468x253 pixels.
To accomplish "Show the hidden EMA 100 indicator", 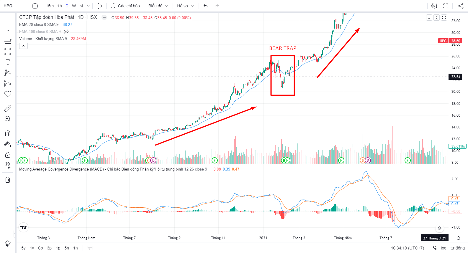I will 66,32.
